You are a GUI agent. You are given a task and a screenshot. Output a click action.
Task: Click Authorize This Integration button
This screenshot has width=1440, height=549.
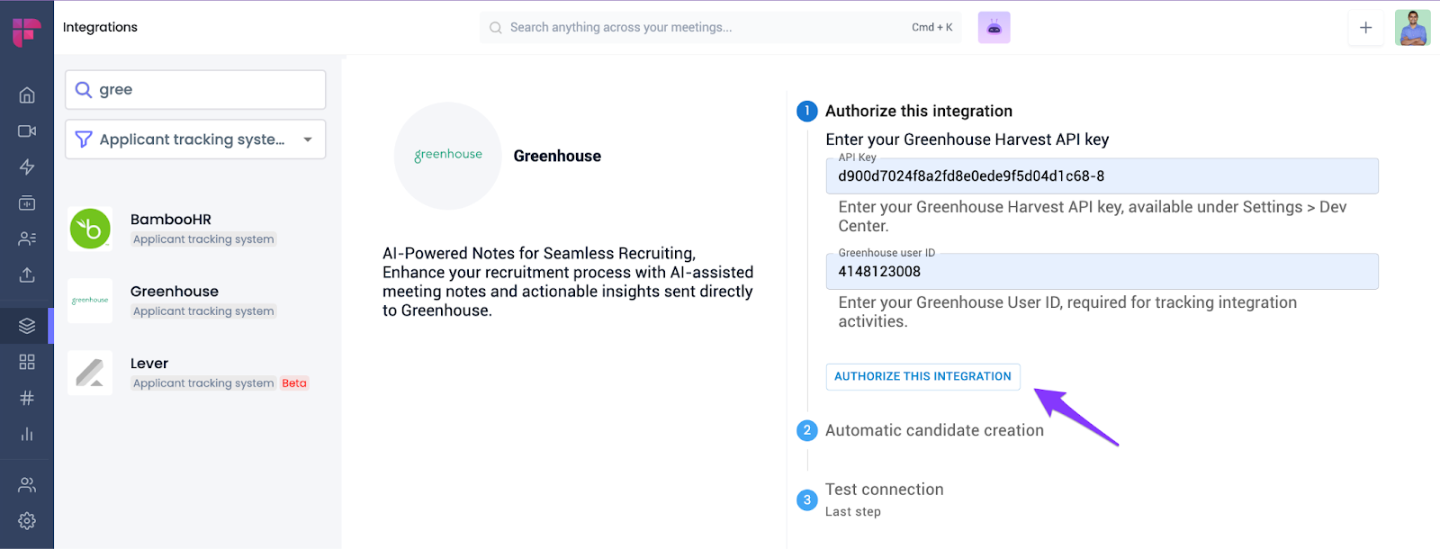click(922, 376)
